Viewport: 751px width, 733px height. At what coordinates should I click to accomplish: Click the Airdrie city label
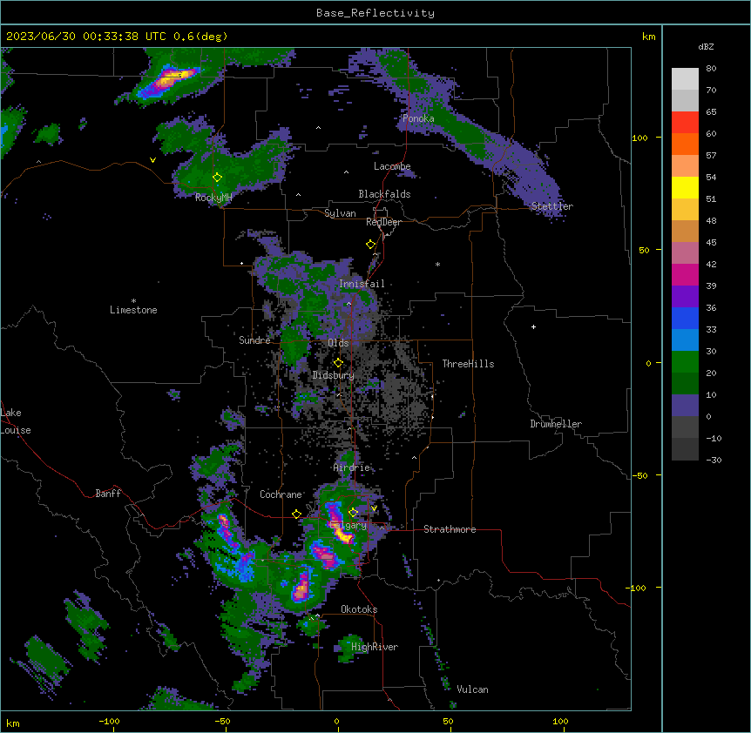click(352, 467)
